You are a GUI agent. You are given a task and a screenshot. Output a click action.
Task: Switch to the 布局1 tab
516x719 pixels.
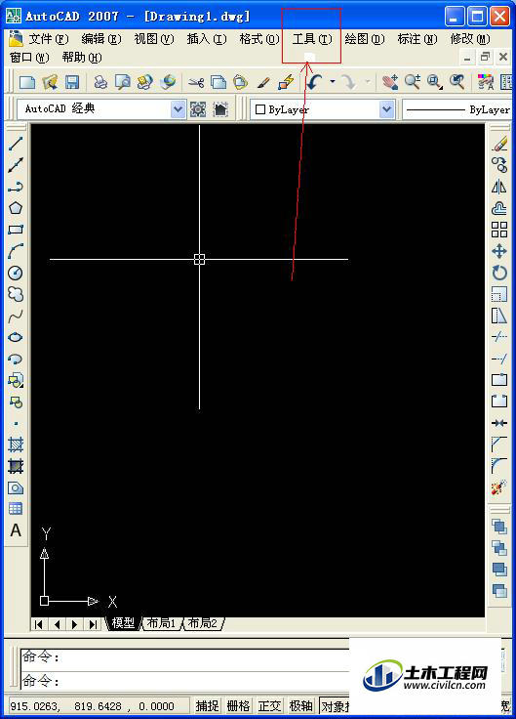[x=161, y=623]
